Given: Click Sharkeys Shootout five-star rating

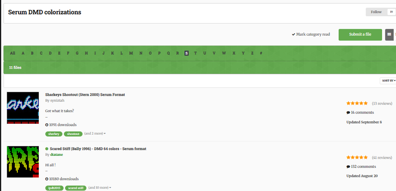Looking at the screenshot, I should (x=357, y=103).
